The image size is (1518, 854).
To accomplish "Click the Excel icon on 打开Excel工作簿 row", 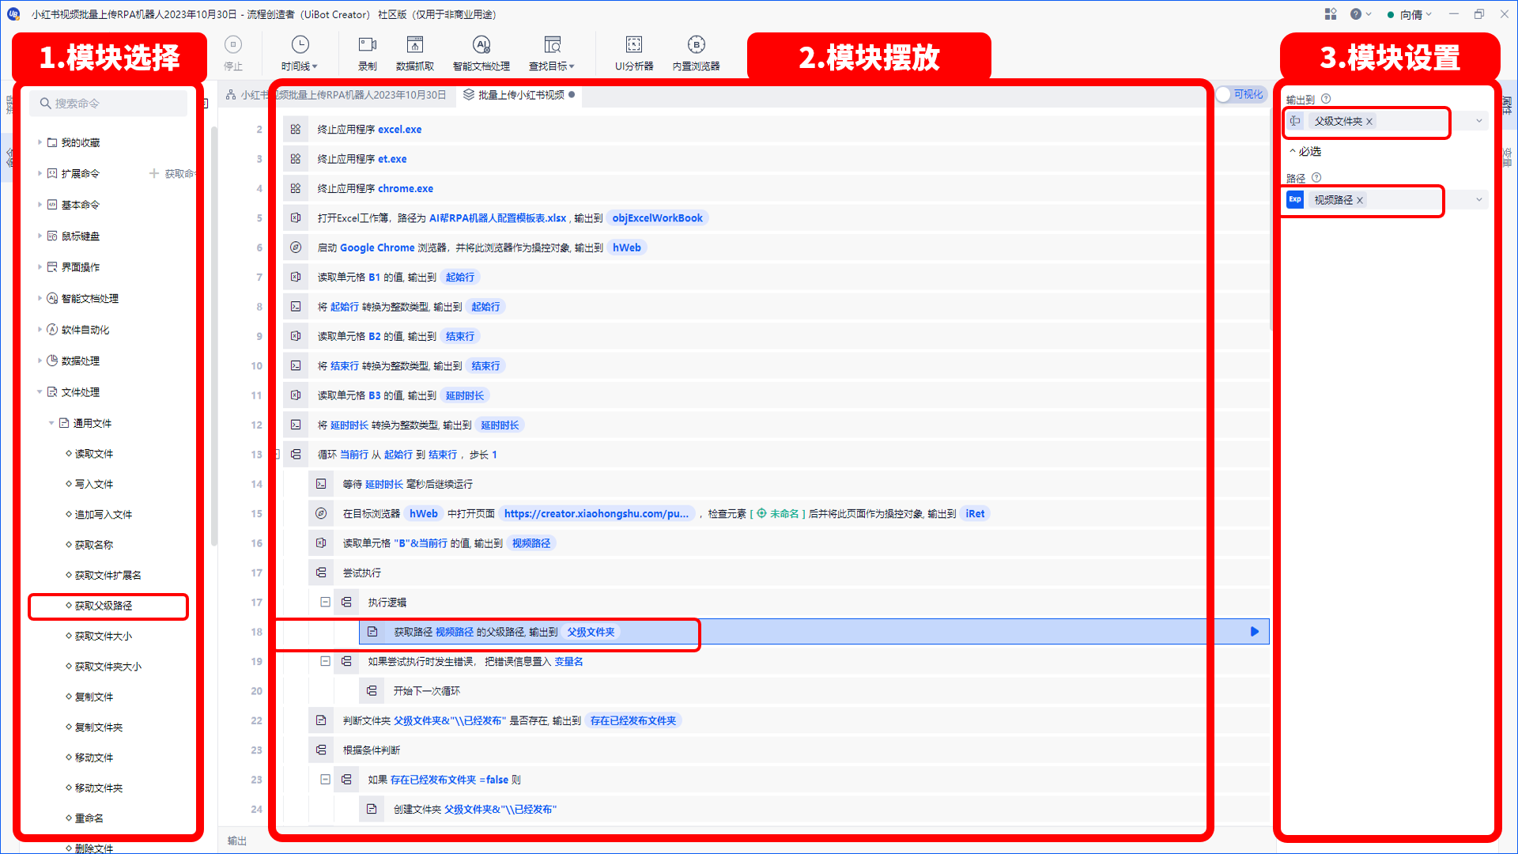I will point(296,217).
